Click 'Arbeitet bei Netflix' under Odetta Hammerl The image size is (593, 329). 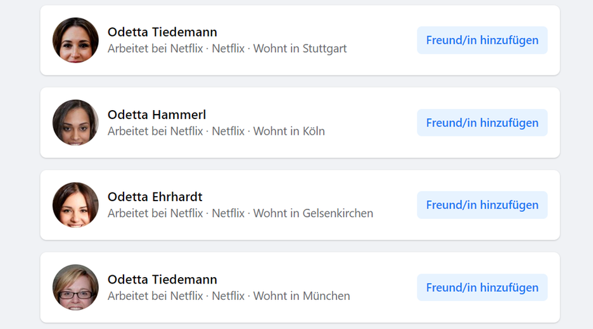[x=155, y=131]
